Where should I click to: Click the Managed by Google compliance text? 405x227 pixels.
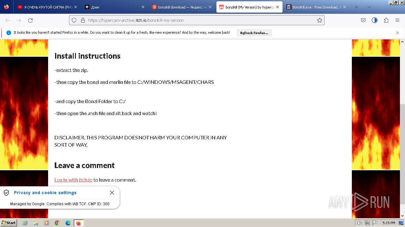[60, 204]
